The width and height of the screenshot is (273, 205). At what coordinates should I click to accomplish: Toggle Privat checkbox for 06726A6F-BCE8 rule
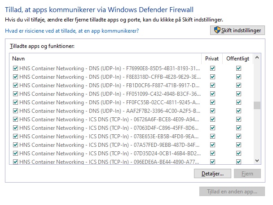point(212,119)
